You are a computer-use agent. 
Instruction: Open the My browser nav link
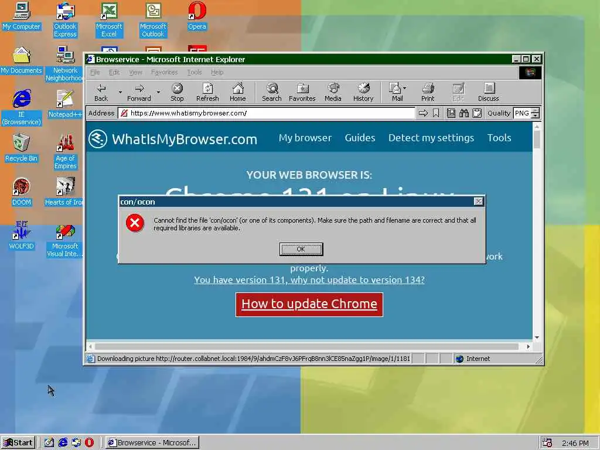pyautogui.click(x=305, y=138)
